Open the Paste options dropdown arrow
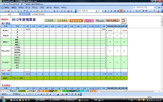Screen dimensions: 163x102 [x=39, y=11]
